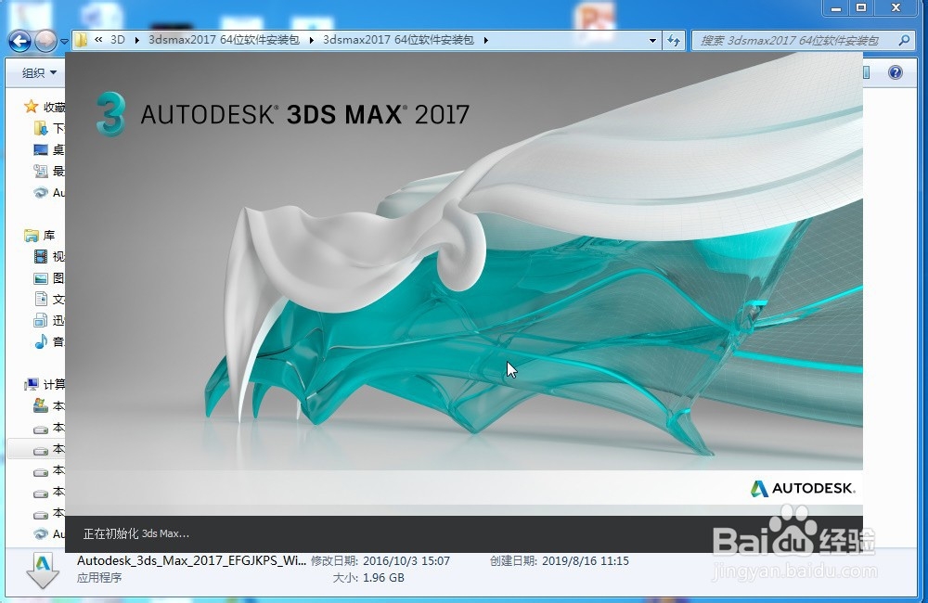The height and width of the screenshot is (603, 928).
Task: Open the music library note icon
Action: 41,341
